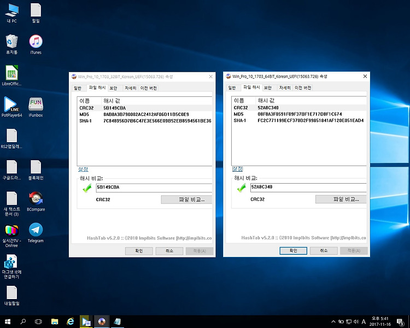
Task: Click 파일 비교 button in 64BIT window
Action: (341, 200)
